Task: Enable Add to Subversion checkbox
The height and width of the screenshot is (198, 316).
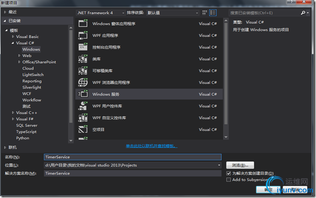Action: pyautogui.click(x=228, y=180)
